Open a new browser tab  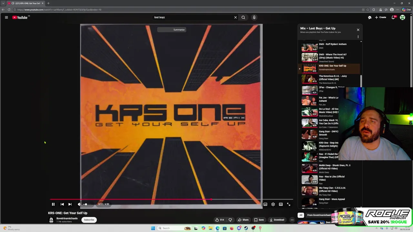point(48,3)
